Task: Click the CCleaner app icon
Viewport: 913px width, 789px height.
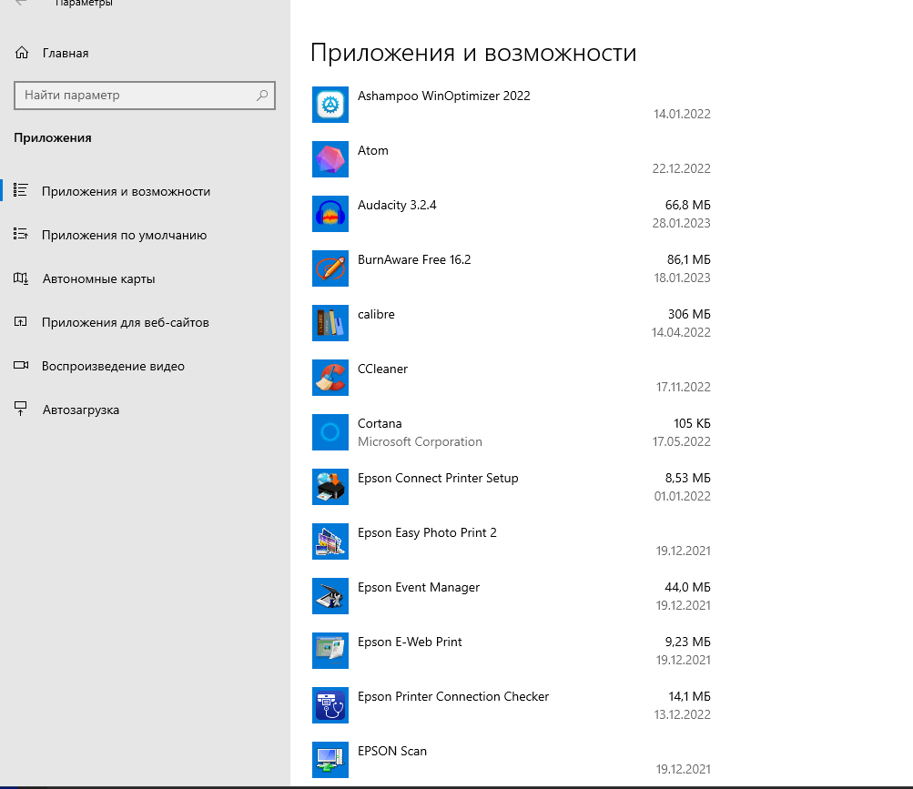Action: [x=330, y=378]
